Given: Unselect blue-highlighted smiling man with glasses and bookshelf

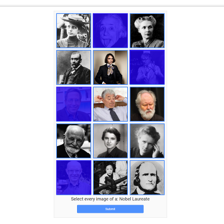Looking at the screenshot, I should (x=73, y=104).
